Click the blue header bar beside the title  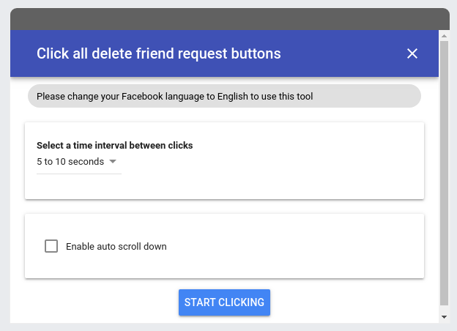coord(344,53)
